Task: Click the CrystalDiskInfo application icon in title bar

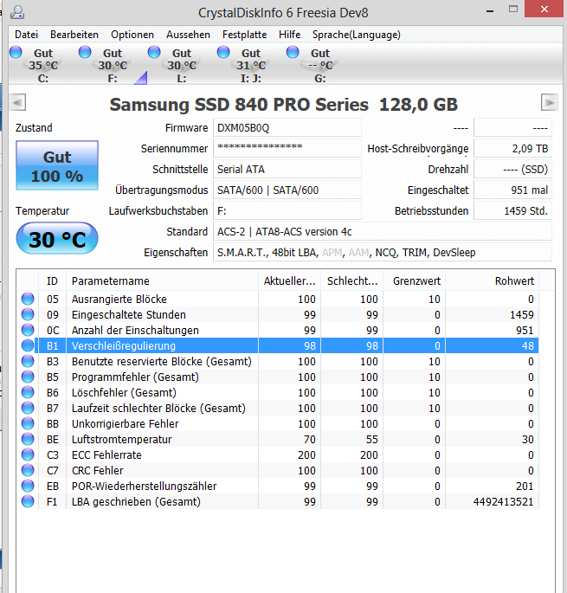Action: (x=17, y=12)
